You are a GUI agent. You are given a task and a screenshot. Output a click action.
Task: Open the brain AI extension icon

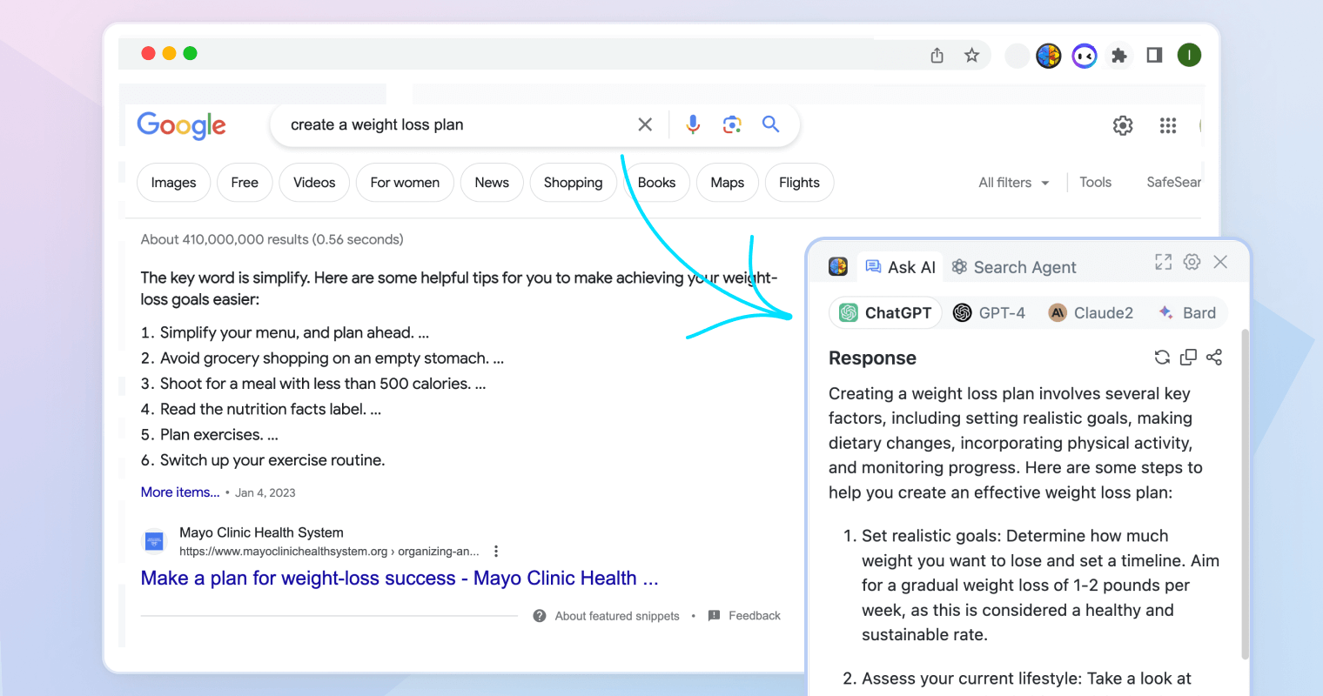[x=1049, y=56]
